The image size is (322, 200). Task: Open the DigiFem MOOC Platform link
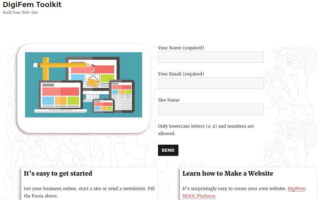point(296,189)
